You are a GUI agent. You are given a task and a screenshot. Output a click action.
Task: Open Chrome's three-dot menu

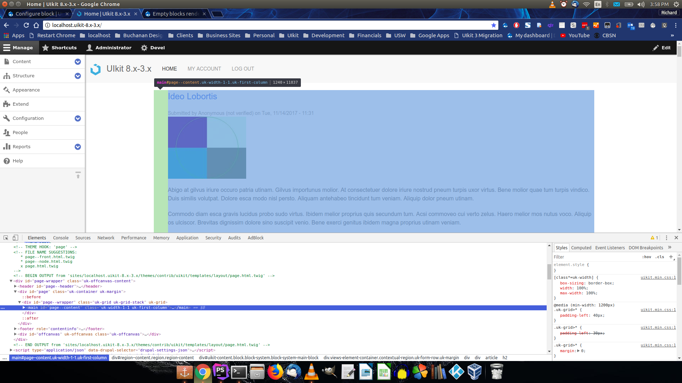(x=676, y=25)
